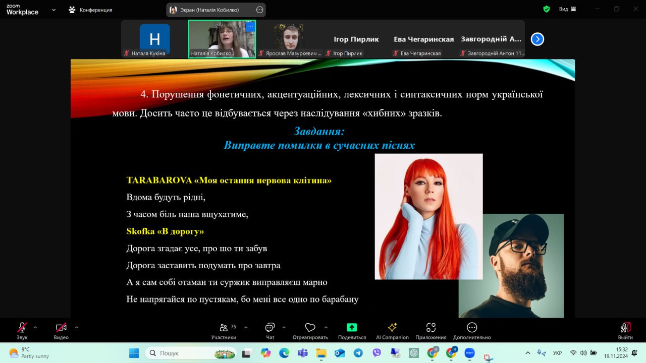This screenshot has height=363, width=646.
Task: Open the Участники participants panel
Action: [x=224, y=330]
